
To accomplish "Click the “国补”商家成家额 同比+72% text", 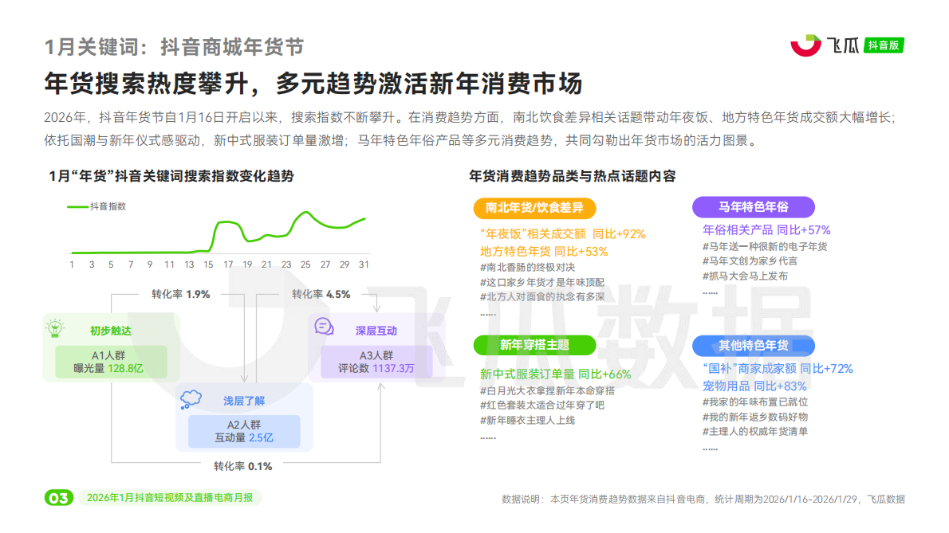I will [778, 369].
